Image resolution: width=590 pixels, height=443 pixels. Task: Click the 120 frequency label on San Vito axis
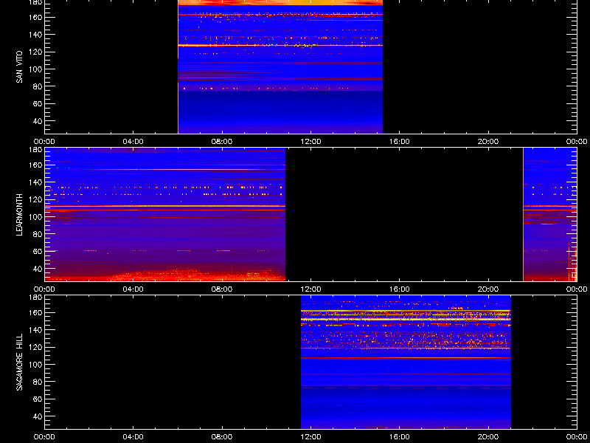click(35, 52)
